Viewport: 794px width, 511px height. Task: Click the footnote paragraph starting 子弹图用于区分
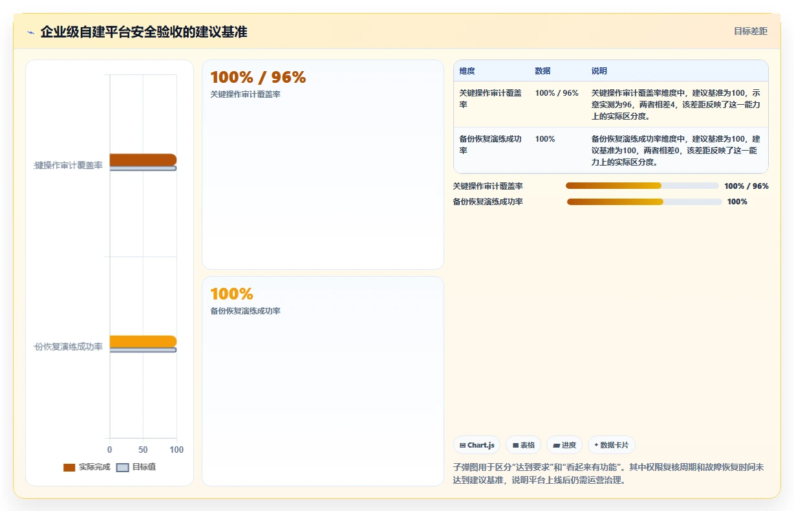[609, 473]
